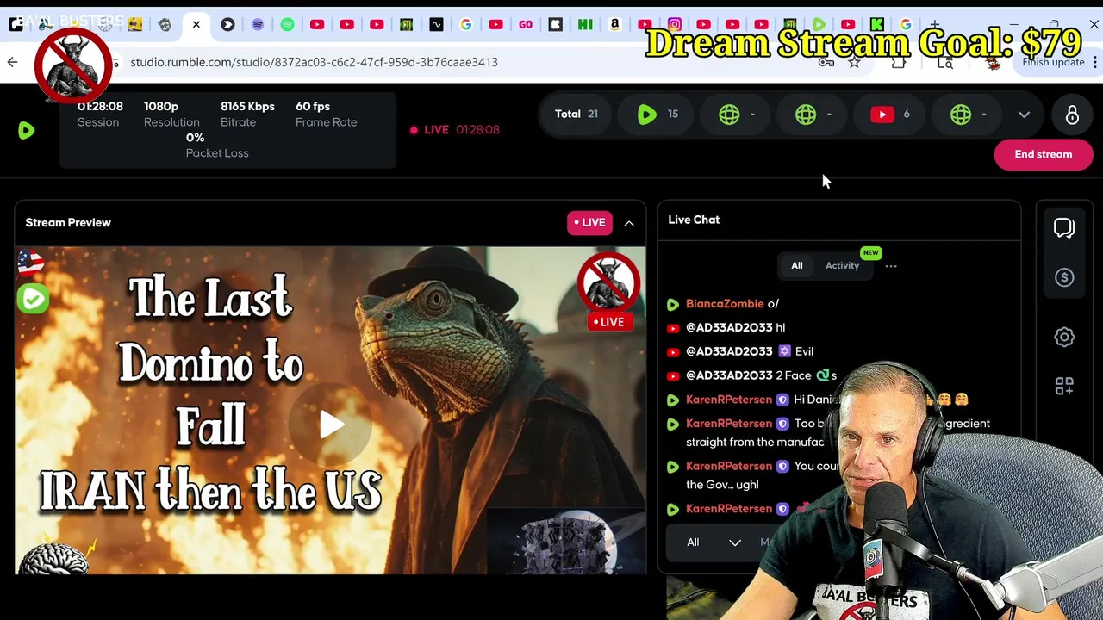Collapse the Stream Preview panel
1103x620 pixels.
pos(629,223)
